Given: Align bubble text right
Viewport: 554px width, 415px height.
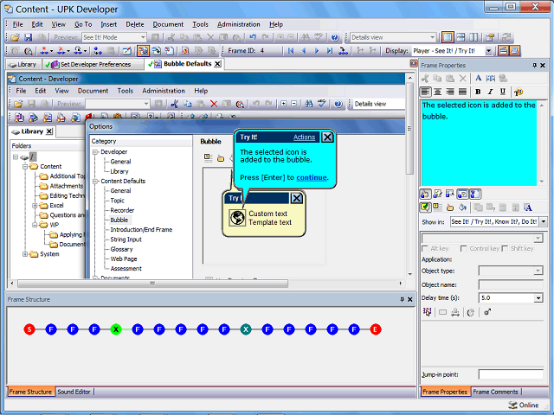Looking at the screenshot, I should pyautogui.click(x=450, y=92).
